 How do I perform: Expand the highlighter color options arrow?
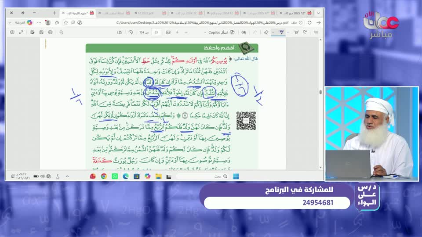[288, 32]
